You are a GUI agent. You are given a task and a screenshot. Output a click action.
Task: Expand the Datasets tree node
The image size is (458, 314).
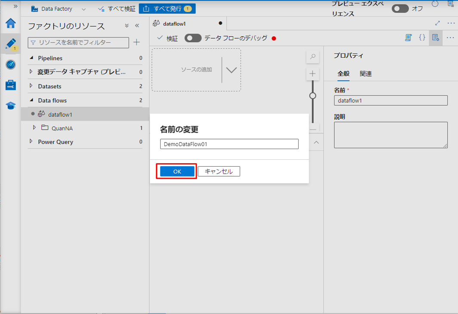pyautogui.click(x=31, y=86)
